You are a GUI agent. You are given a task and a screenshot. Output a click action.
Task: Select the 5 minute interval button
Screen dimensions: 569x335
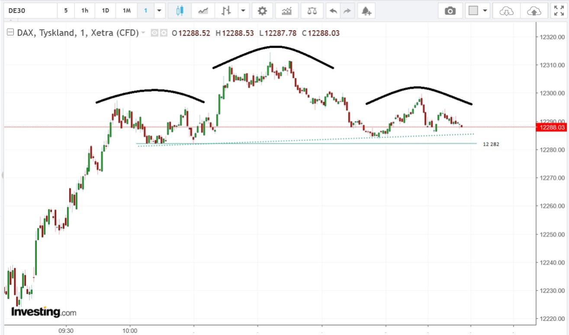click(66, 11)
